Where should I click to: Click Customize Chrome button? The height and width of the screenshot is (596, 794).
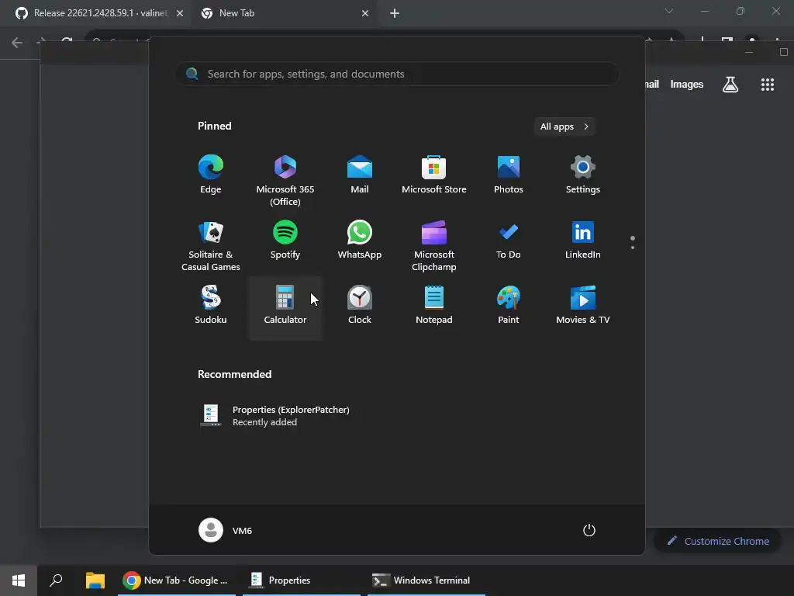717,541
